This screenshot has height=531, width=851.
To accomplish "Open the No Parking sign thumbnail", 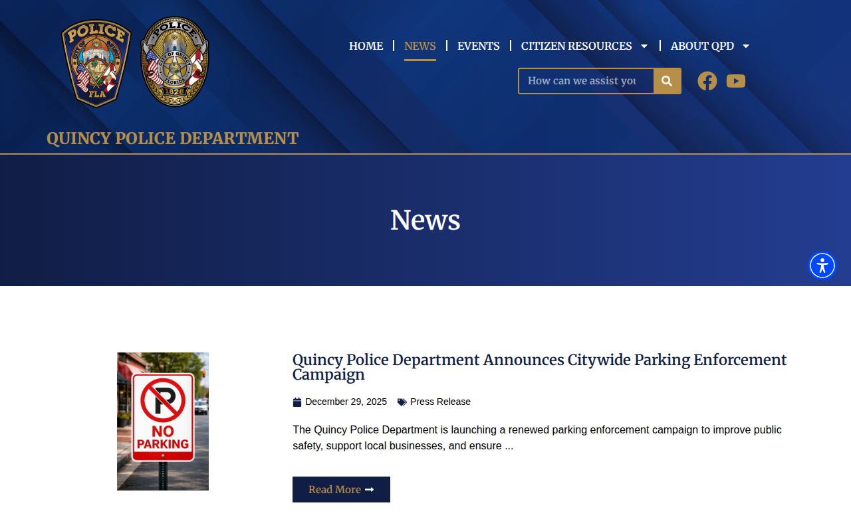I will click(x=163, y=421).
